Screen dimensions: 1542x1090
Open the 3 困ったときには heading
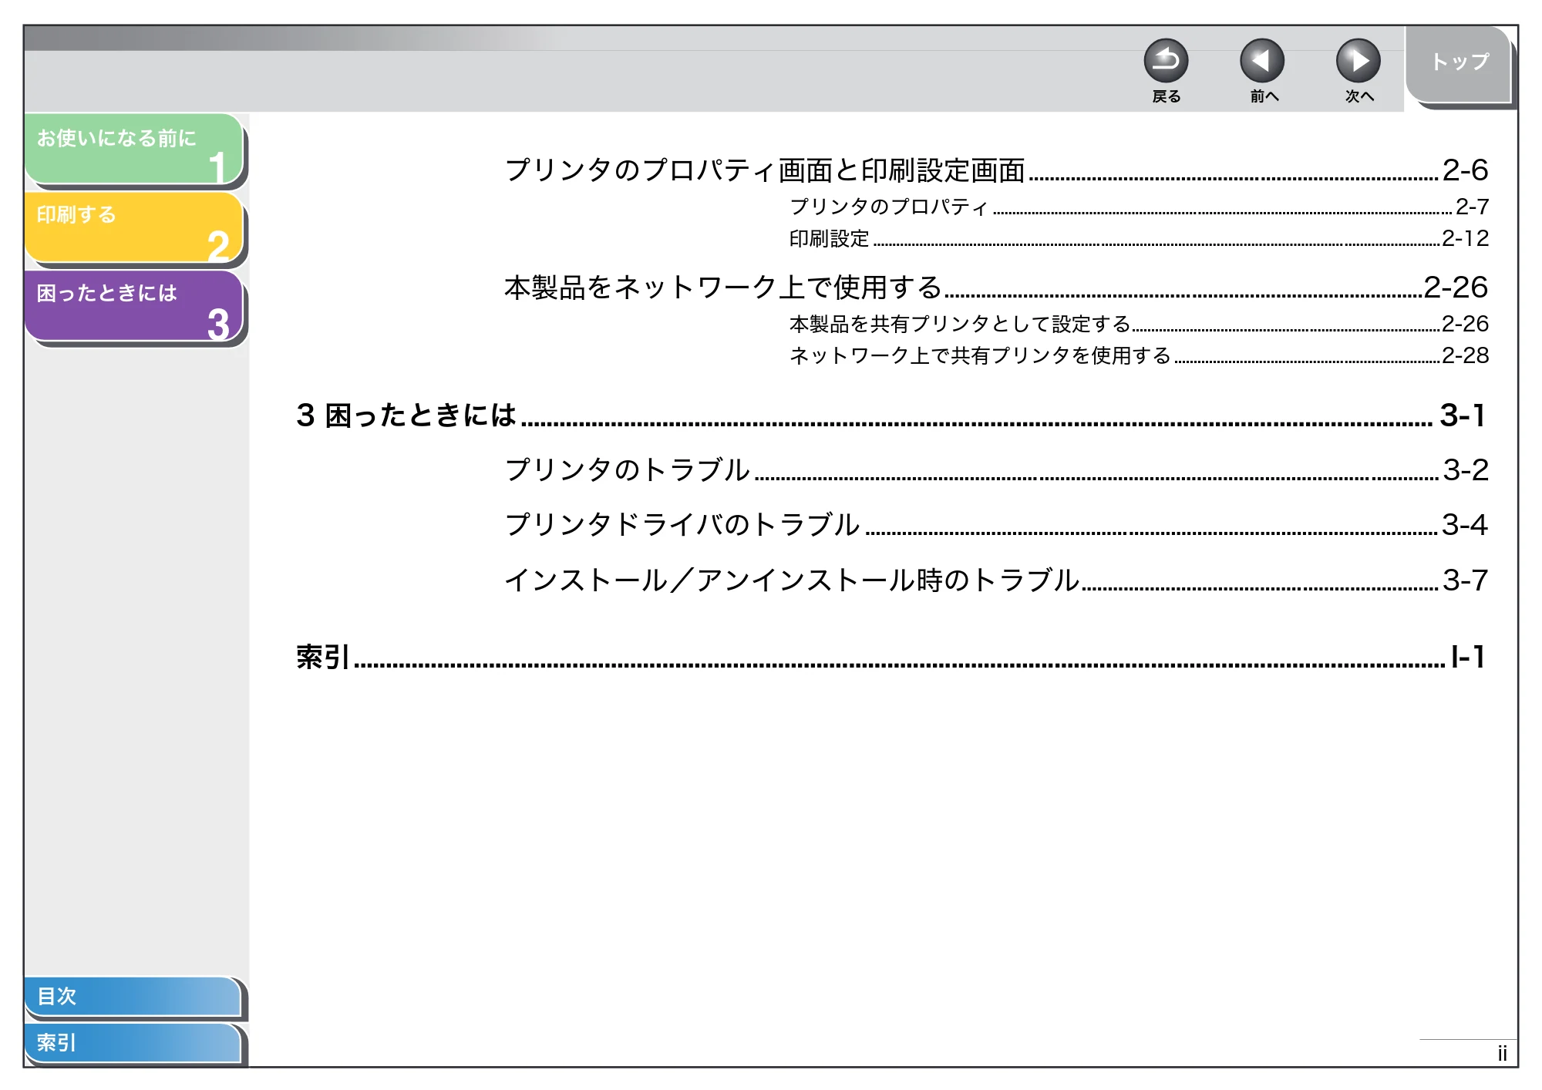click(891, 415)
